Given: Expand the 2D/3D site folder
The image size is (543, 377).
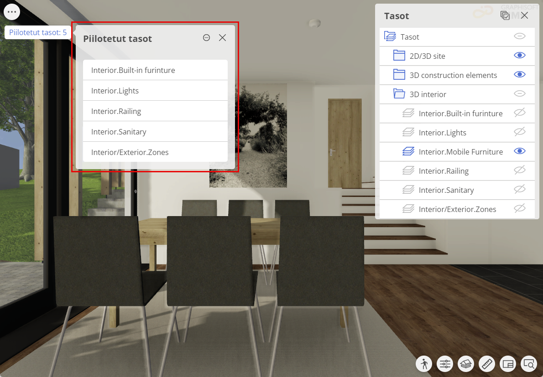Looking at the screenshot, I should tap(399, 55).
